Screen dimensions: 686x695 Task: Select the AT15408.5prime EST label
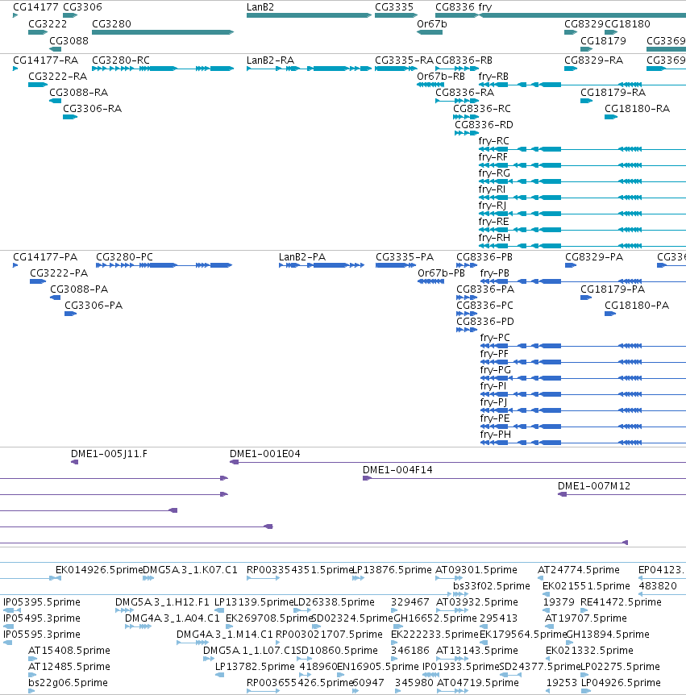69,650
